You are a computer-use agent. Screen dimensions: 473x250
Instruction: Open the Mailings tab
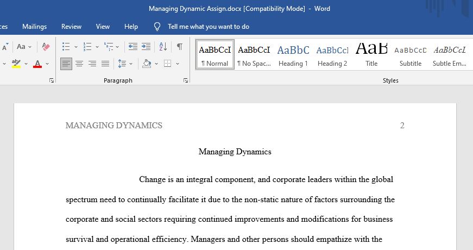(34, 27)
